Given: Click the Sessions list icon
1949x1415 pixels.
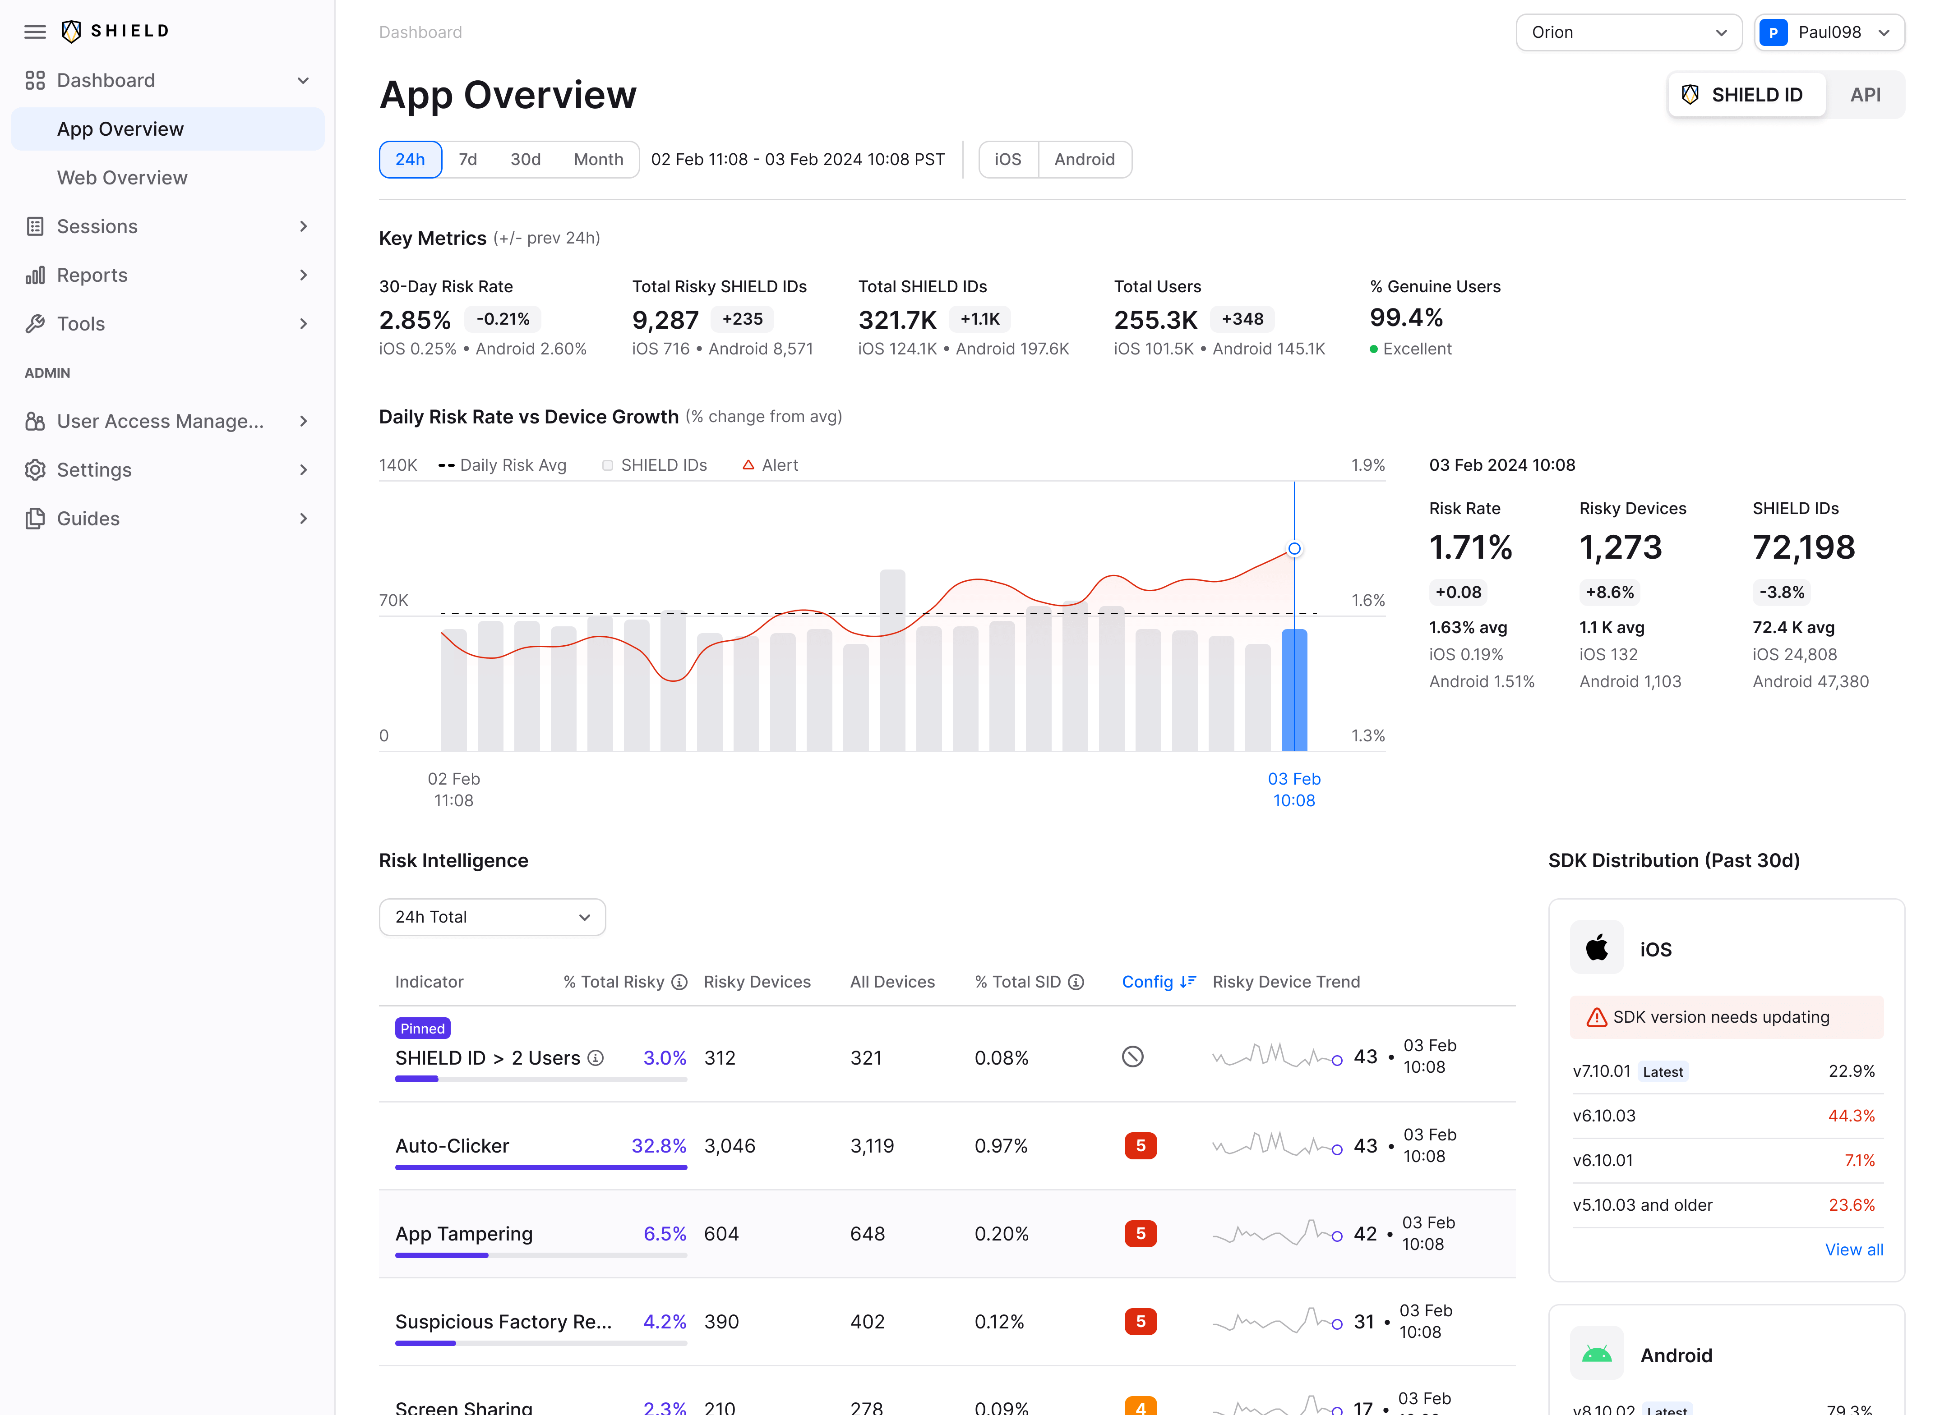Looking at the screenshot, I should 35,227.
